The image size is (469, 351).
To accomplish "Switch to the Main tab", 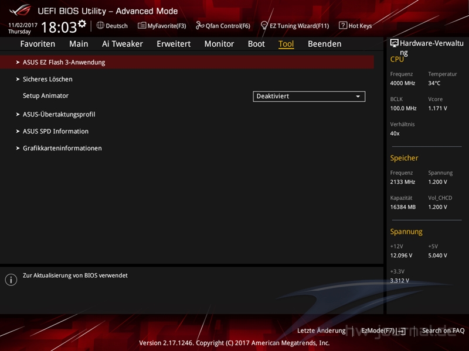I will click(x=79, y=44).
